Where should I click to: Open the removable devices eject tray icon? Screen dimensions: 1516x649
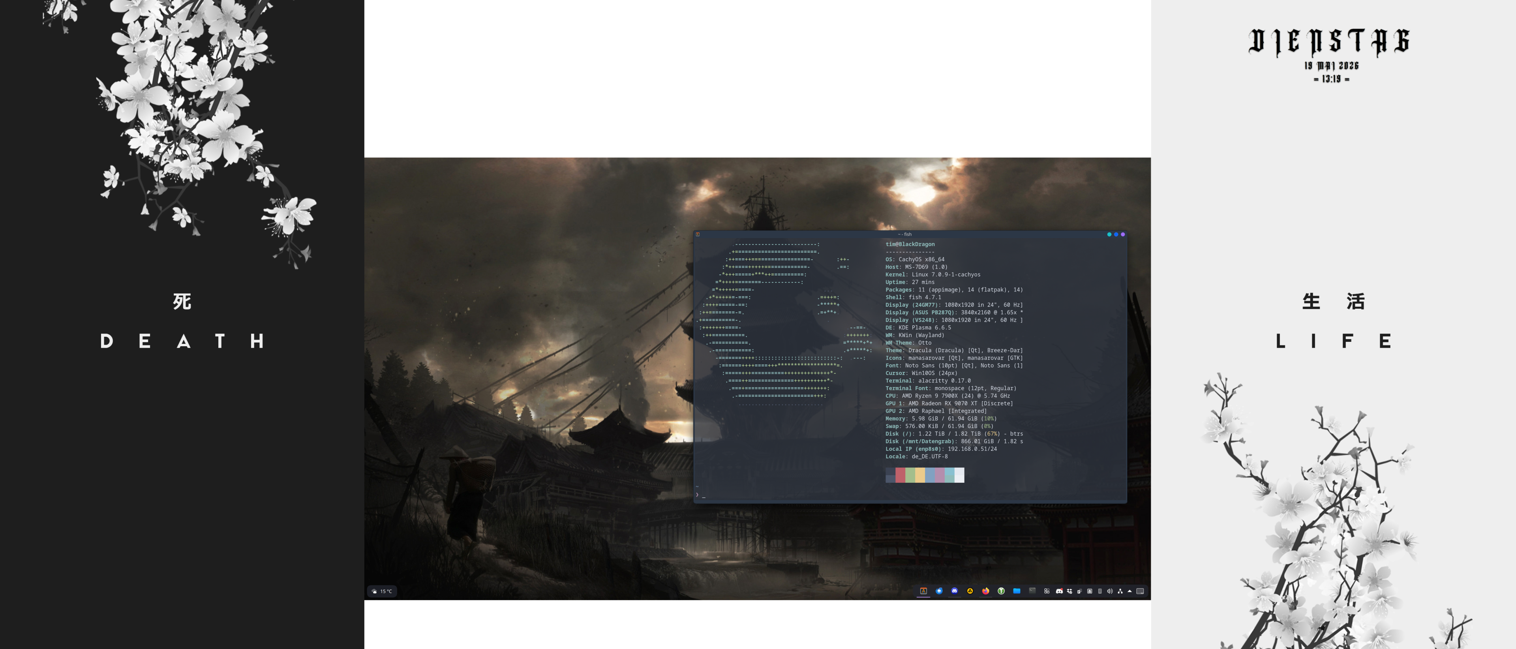click(x=1090, y=591)
